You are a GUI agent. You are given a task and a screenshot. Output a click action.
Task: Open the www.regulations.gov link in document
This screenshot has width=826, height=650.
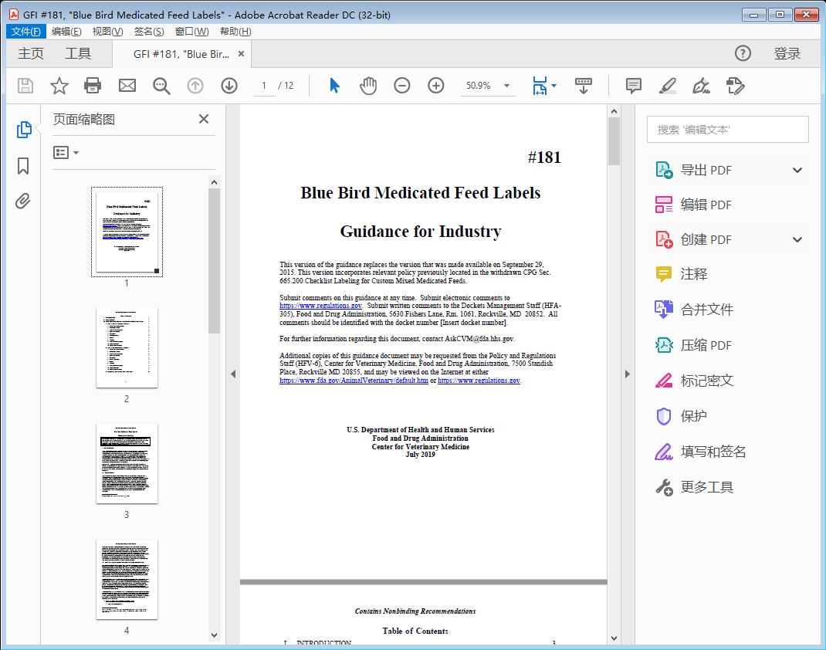pos(320,306)
